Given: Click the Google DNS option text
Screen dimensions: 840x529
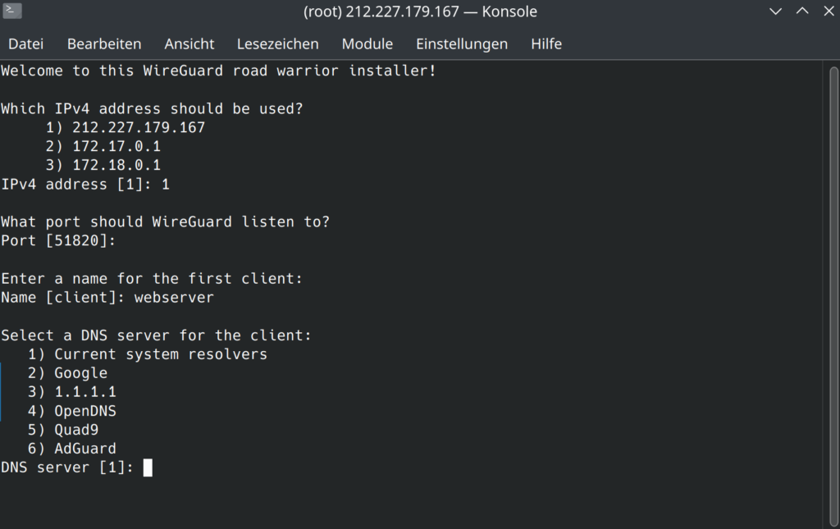Looking at the screenshot, I should [81, 373].
